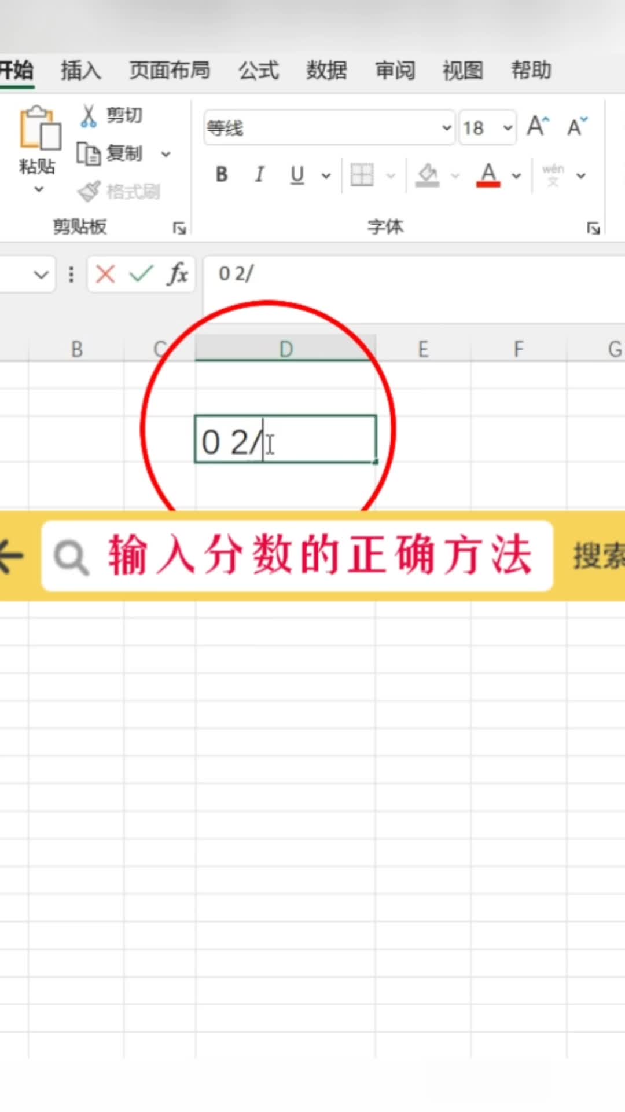The width and height of the screenshot is (625, 1112).
Task: Select the Format Painter brush
Action: (89, 191)
